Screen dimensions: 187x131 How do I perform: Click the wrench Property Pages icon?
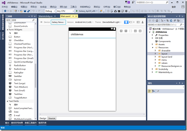coord(158,91)
